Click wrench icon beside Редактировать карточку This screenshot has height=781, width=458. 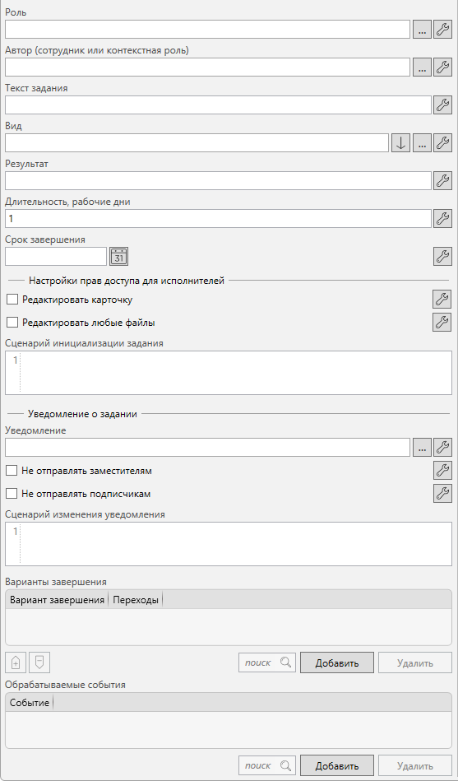coord(442,300)
